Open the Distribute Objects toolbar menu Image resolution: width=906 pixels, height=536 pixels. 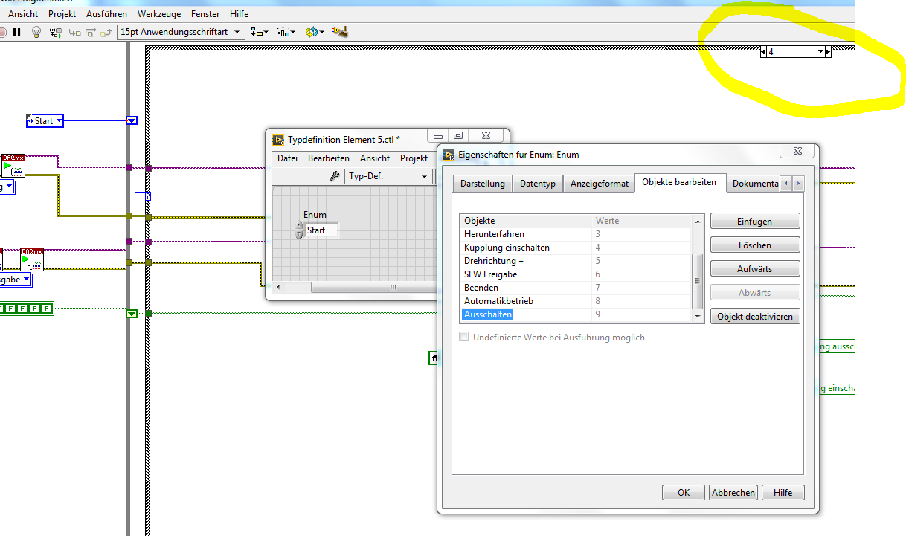point(286,32)
